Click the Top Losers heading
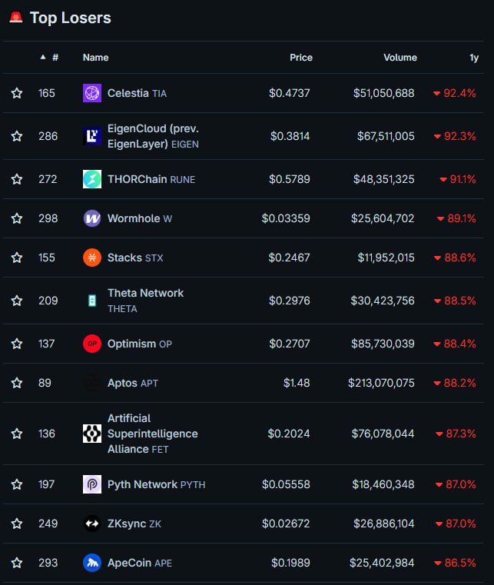The image size is (494, 585). click(70, 18)
